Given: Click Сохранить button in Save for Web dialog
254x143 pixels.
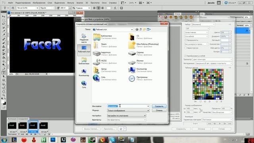Looking at the screenshot, I should point(181,129).
